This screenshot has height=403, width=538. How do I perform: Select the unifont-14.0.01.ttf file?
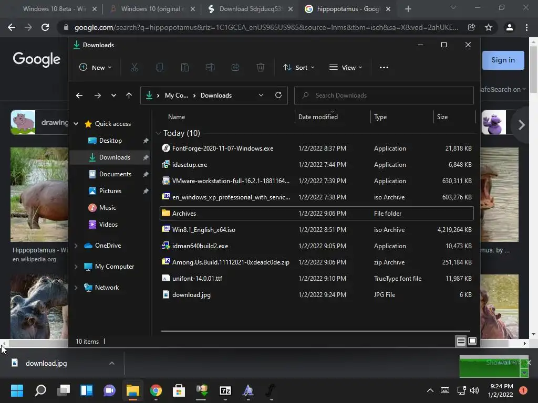pyautogui.click(x=317, y=279)
